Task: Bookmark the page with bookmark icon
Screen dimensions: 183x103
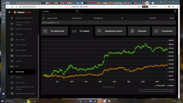Action: [x=139, y=7]
